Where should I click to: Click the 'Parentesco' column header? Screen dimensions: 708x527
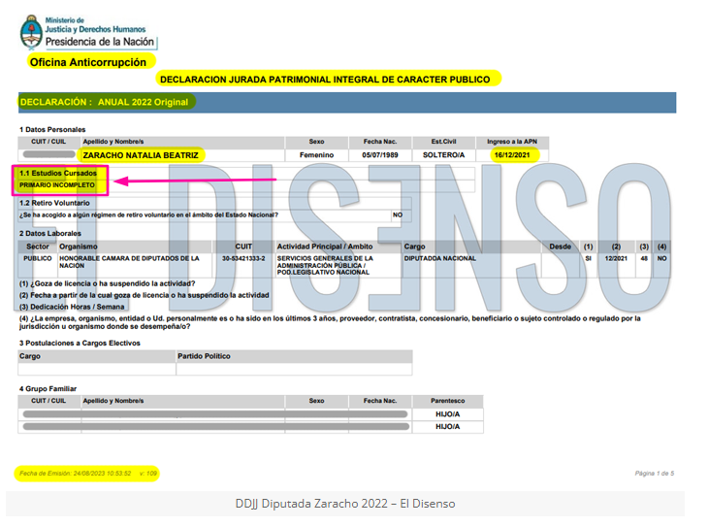[x=447, y=401]
